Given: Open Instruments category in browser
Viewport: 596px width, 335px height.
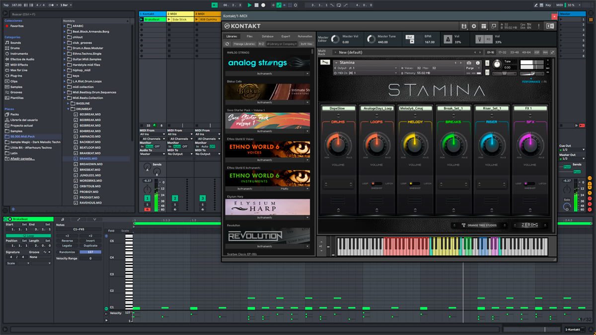Looking at the screenshot, I should click(x=19, y=54).
